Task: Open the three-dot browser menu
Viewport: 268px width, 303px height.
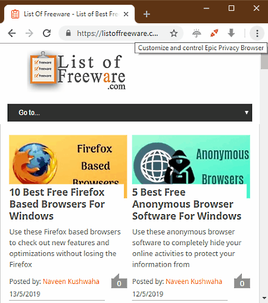Action: tap(257, 33)
